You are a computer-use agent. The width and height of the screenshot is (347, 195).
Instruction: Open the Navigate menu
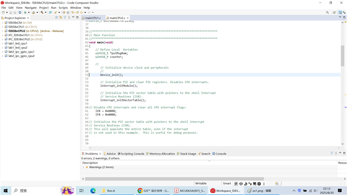point(30,8)
